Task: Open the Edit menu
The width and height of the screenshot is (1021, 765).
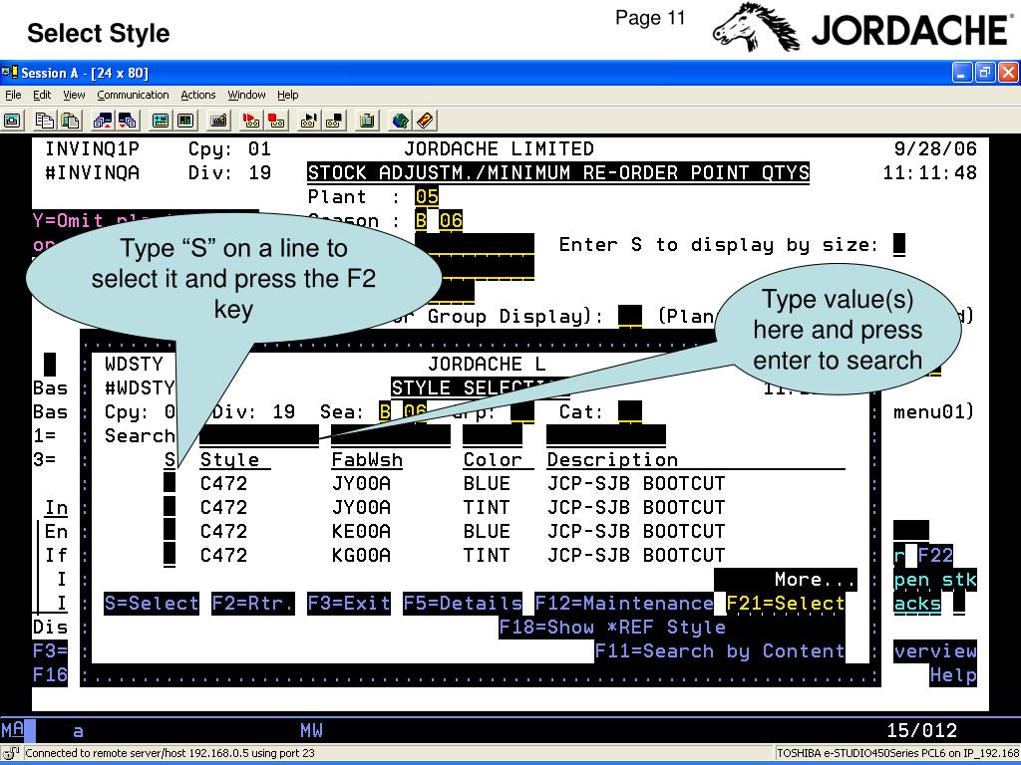Action: click(x=42, y=95)
